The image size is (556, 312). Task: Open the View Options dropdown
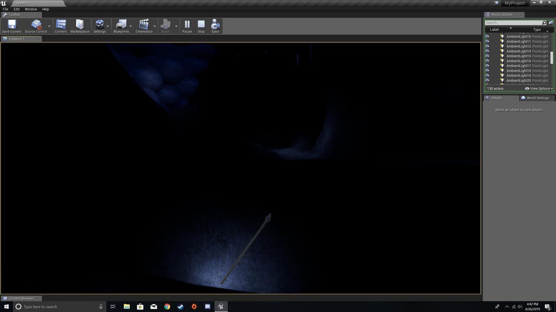tap(539, 88)
